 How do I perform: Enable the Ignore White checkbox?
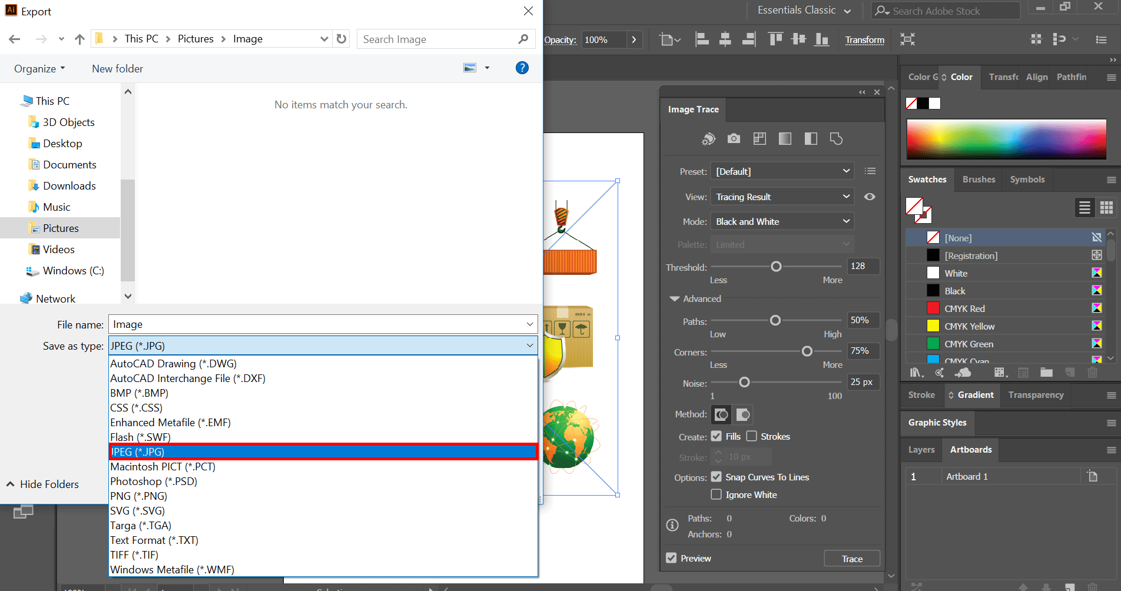point(717,494)
